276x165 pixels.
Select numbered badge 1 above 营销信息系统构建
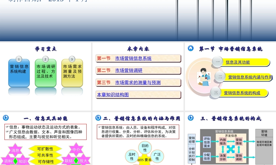(x=18, y=59)
